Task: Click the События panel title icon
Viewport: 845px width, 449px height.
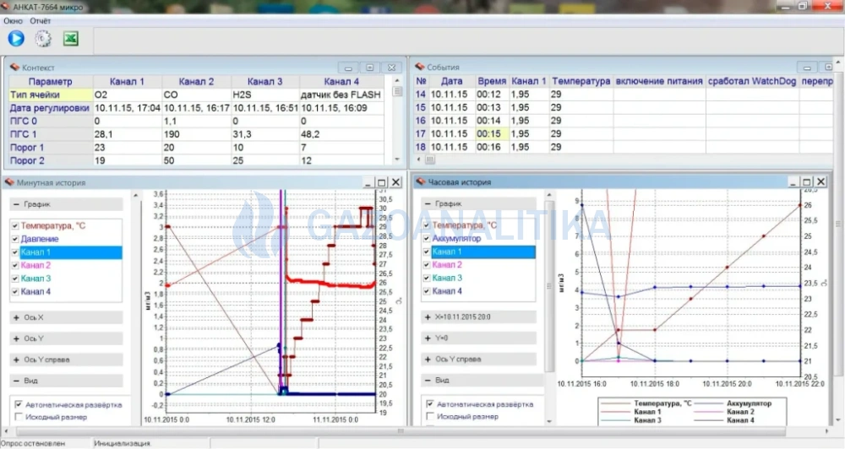Action: point(420,67)
